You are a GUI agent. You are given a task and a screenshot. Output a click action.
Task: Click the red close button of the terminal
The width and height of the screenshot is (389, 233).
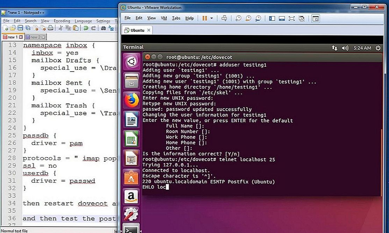click(x=147, y=57)
